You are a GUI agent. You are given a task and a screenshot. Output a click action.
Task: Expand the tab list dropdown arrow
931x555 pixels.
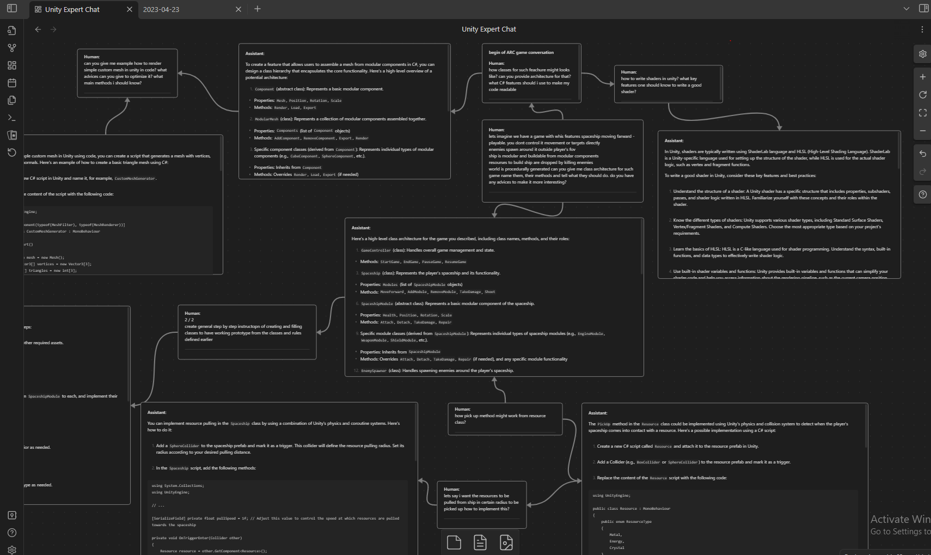coord(906,9)
